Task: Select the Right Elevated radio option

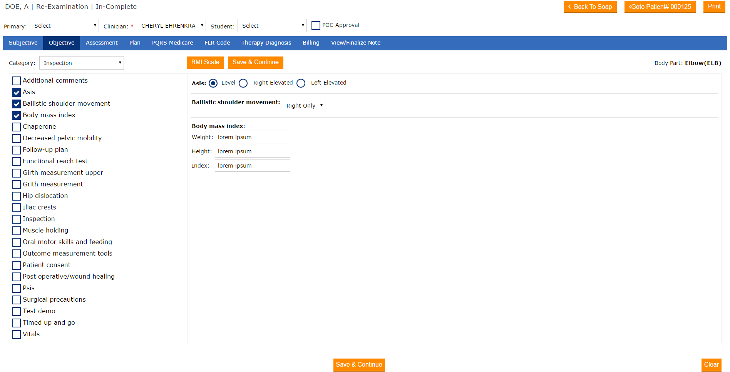Action: [x=243, y=83]
